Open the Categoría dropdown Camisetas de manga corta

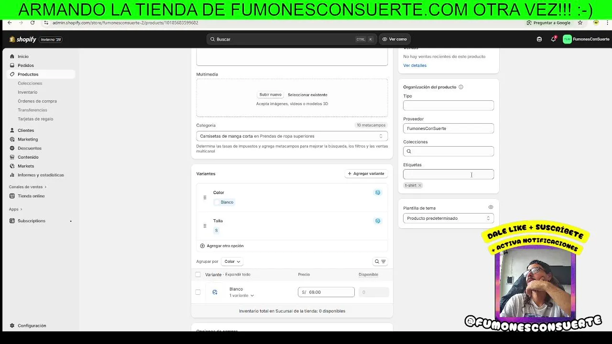(x=292, y=136)
